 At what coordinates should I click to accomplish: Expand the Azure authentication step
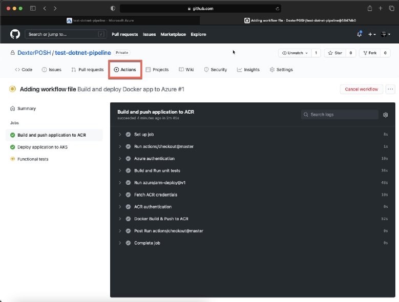253,159
